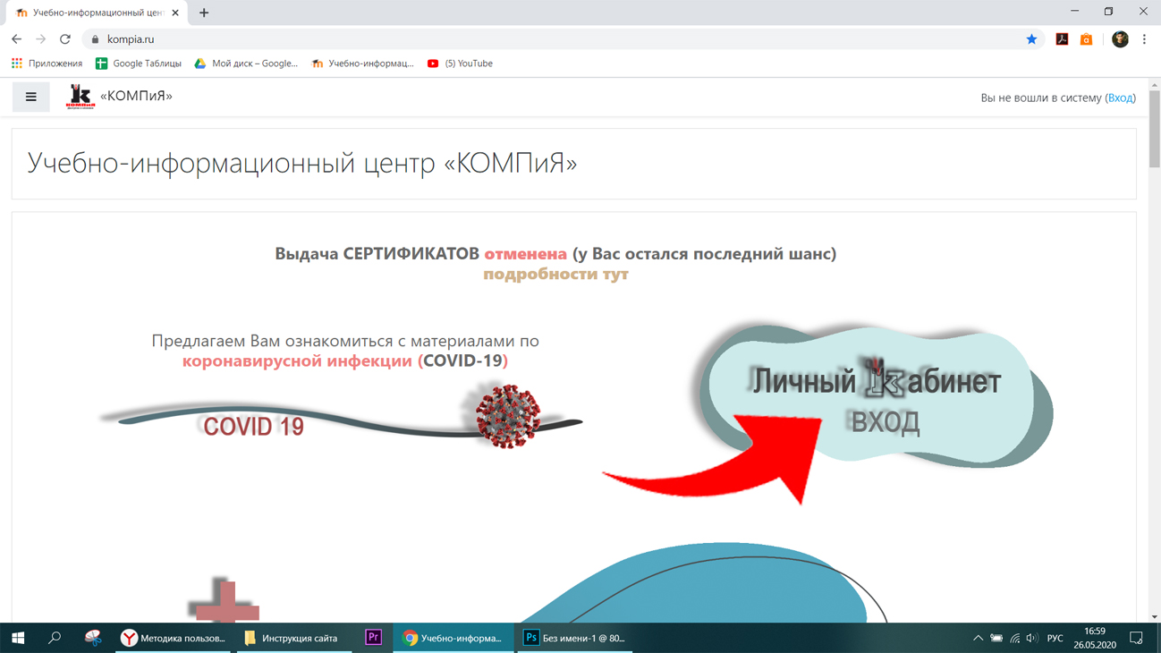Open Premiere Pro from the taskbar

point(374,638)
